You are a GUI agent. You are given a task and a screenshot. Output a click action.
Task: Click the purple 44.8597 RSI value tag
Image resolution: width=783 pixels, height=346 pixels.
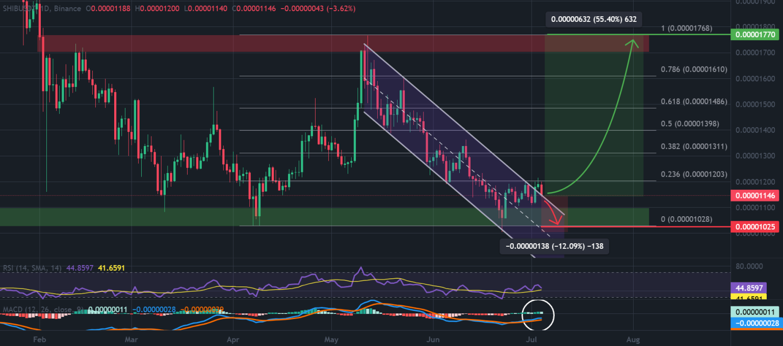click(x=756, y=287)
